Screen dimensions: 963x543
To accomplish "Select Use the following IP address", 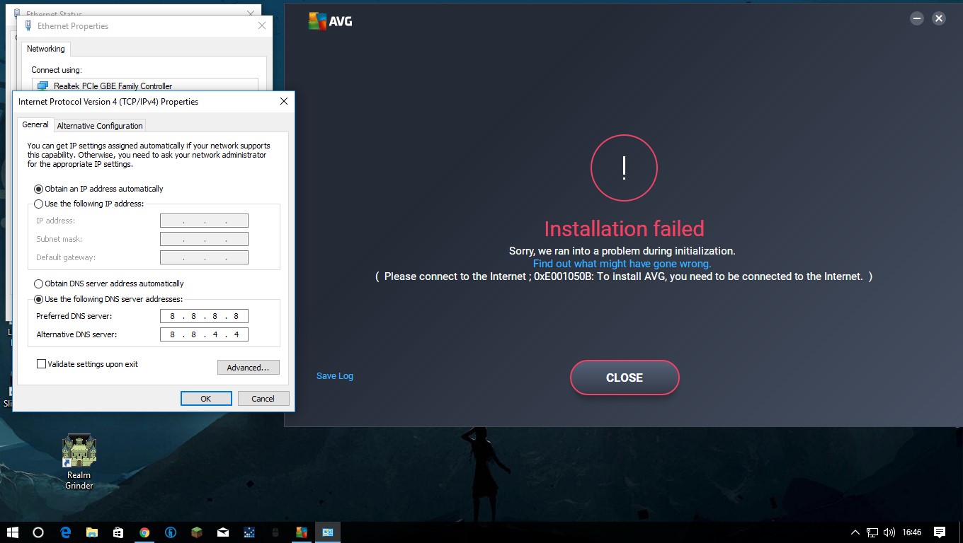I will point(39,204).
